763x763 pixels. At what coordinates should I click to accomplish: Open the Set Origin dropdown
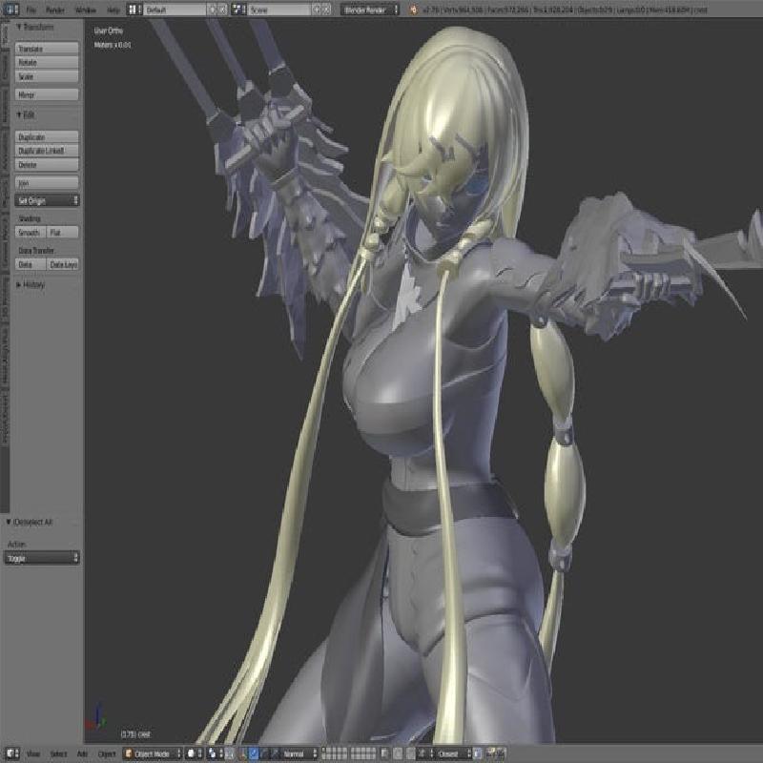(x=47, y=200)
